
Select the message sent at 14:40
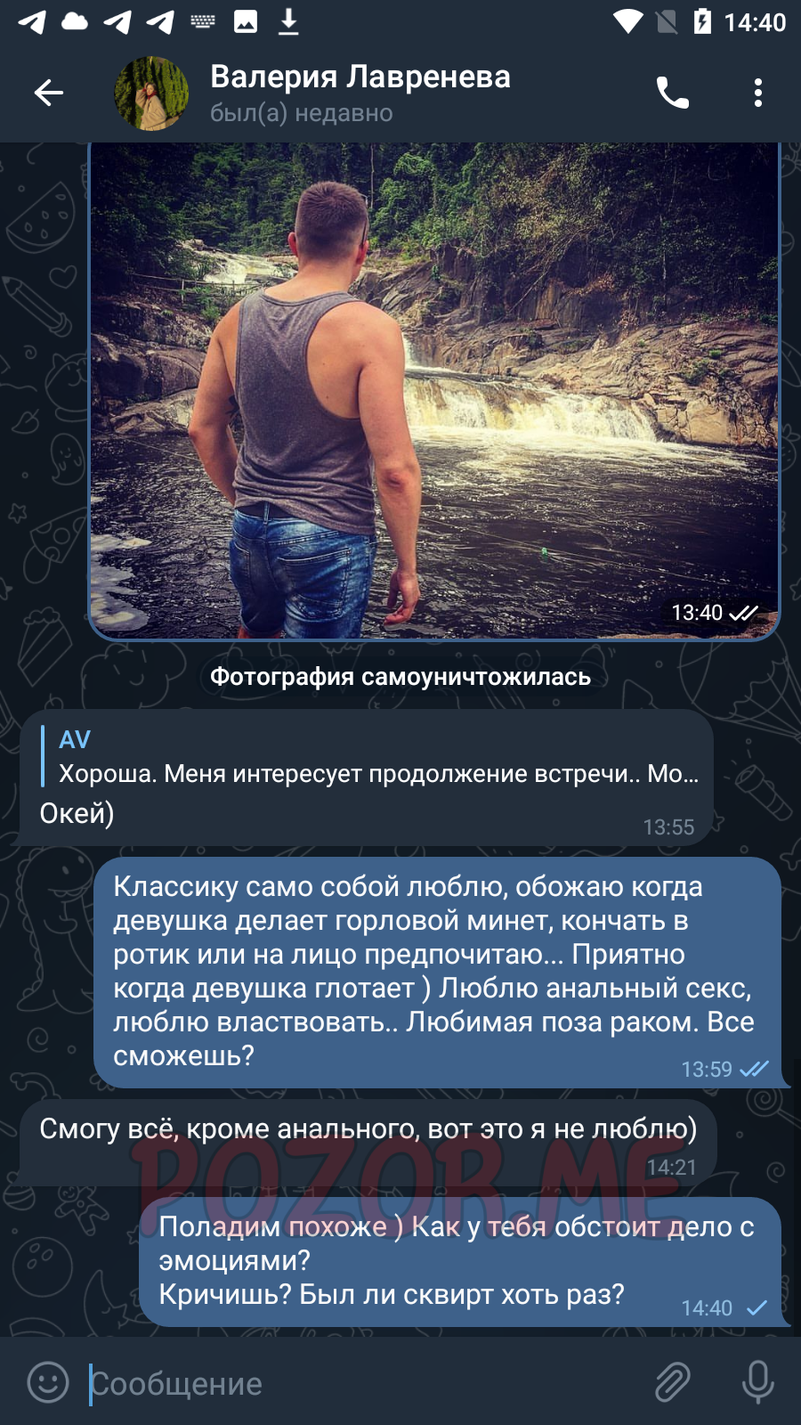click(x=460, y=1262)
